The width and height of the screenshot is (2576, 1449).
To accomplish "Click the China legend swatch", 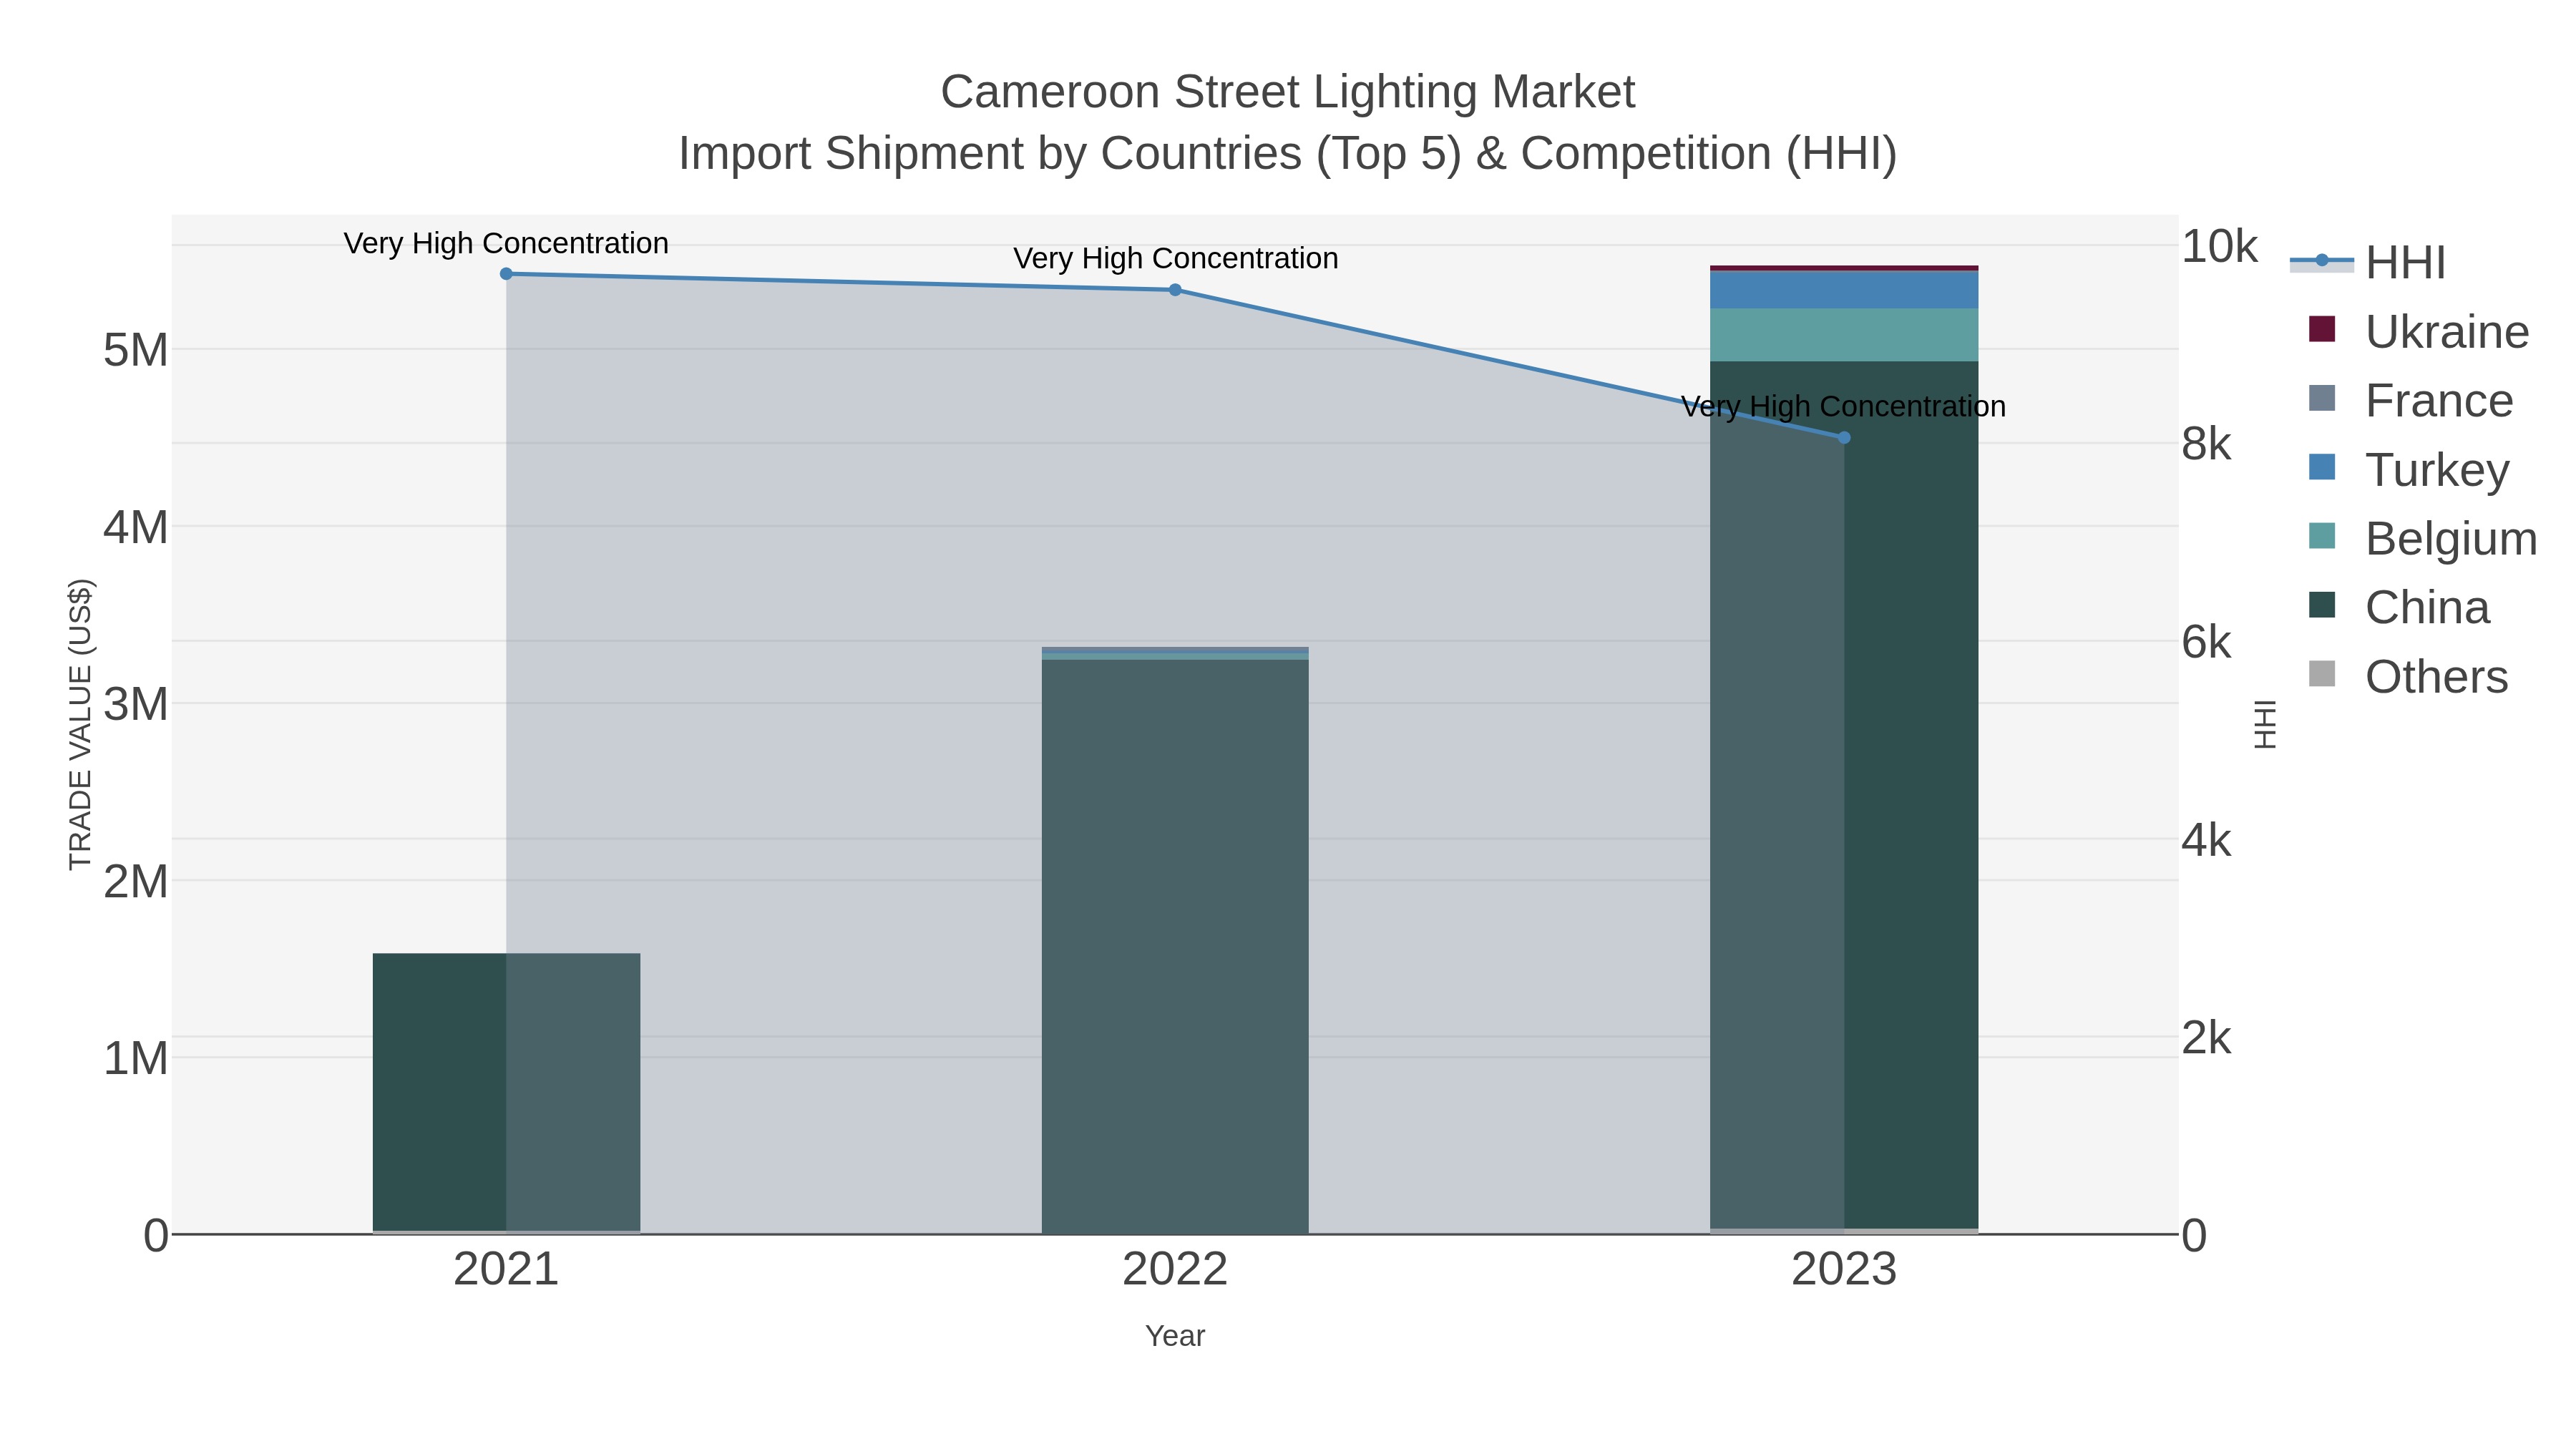I will (2322, 605).
